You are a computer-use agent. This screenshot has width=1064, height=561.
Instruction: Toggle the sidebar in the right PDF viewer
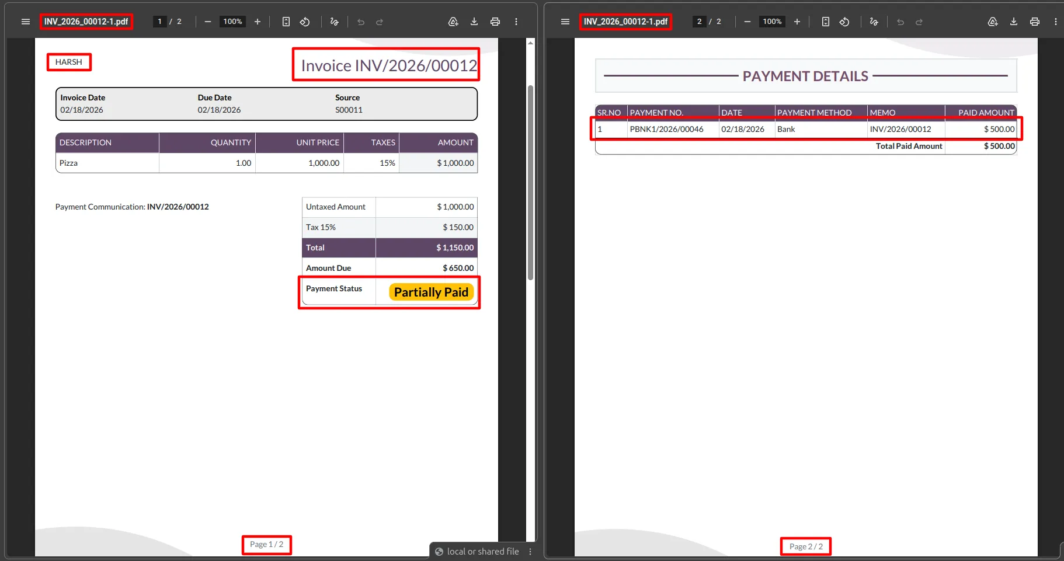point(565,22)
